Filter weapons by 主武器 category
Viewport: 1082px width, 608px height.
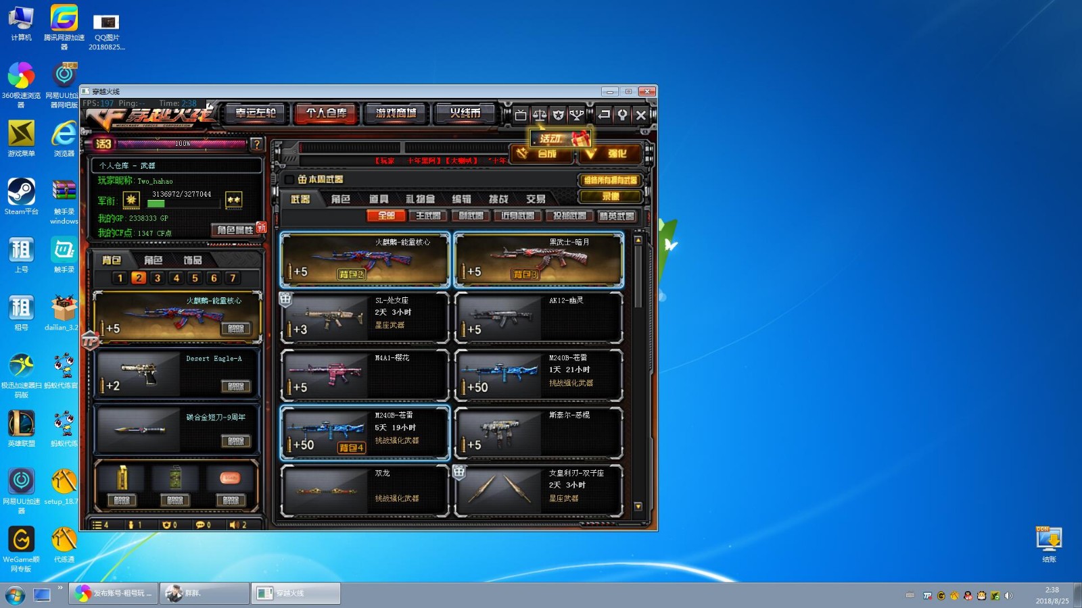tap(428, 216)
